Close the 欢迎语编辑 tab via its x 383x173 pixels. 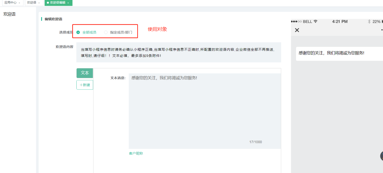[68, 3]
